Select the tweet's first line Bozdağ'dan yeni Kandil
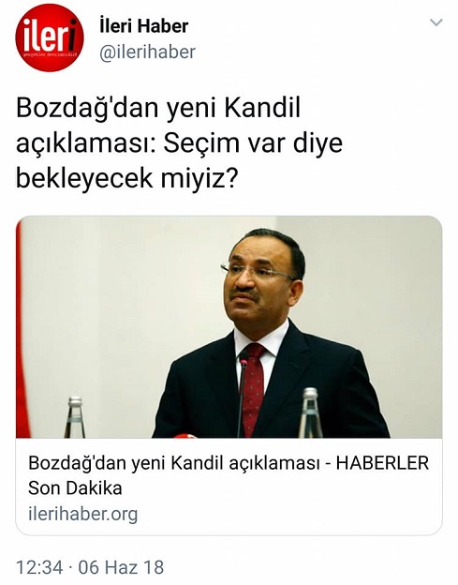The image size is (458, 585). (158, 108)
